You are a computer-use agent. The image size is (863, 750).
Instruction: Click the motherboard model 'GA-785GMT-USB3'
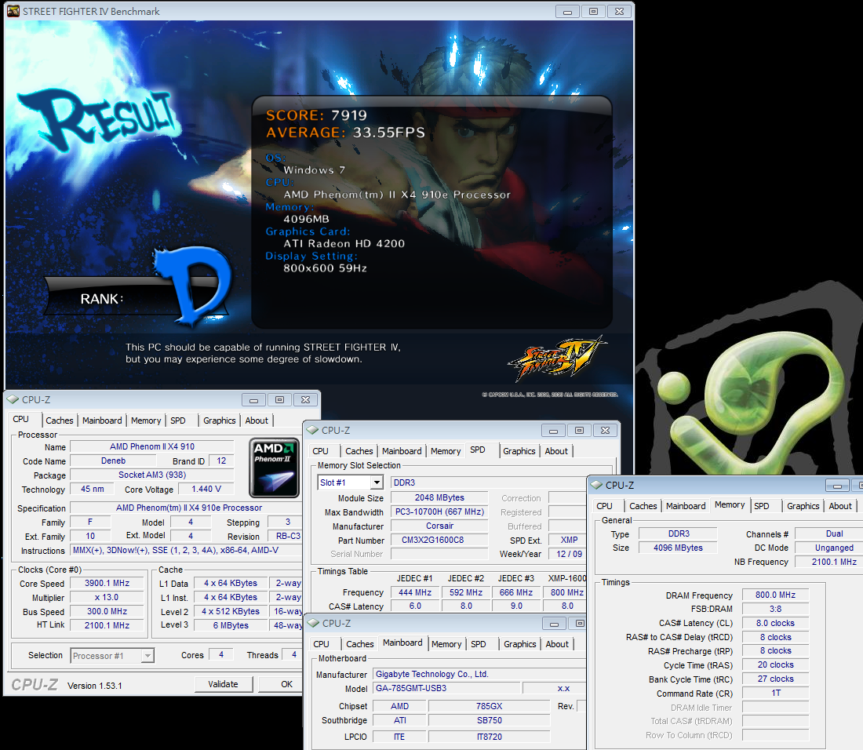(x=446, y=688)
